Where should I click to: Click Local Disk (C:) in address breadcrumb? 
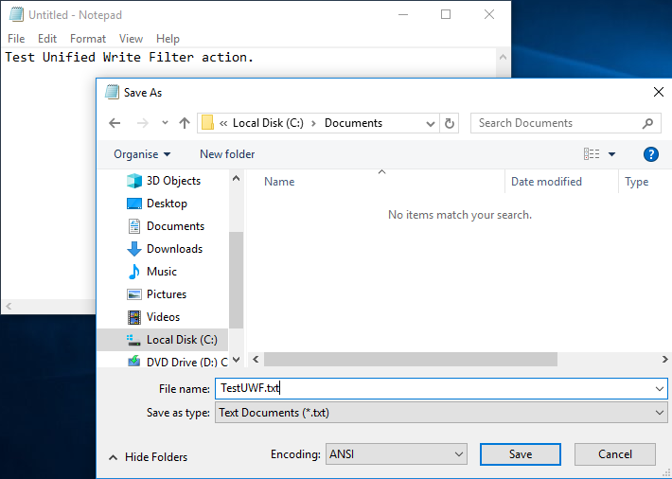pyautogui.click(x=268, y=123)
